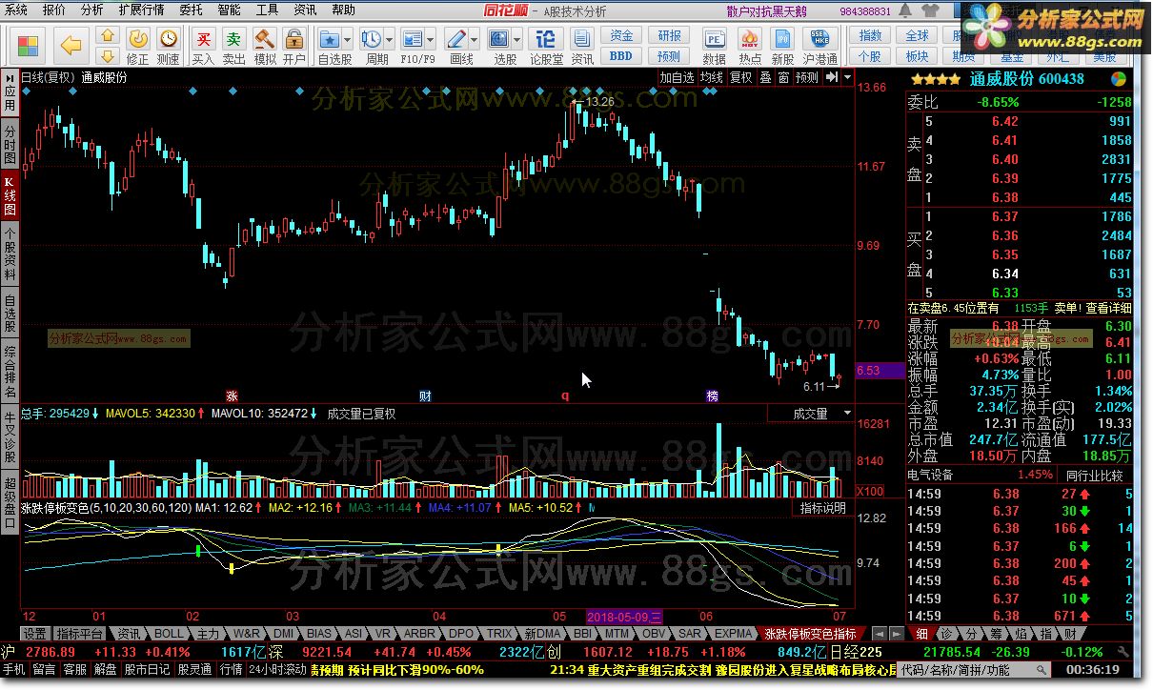This screenshot has height=690, width=1153.
Task: Click the BBD button
Action: point(621,55)
